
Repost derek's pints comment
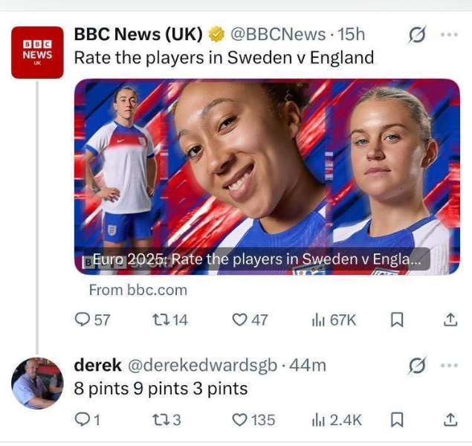[x=159, y=420]
